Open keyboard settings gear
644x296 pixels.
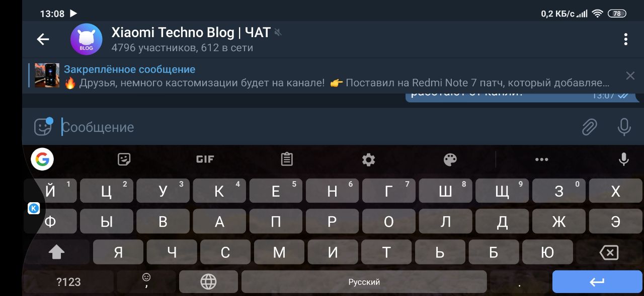coord(369,160)
